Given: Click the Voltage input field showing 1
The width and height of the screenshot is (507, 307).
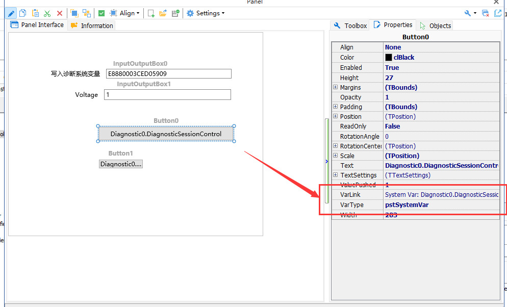Looking at the screenshot, I should pos(167,94).
